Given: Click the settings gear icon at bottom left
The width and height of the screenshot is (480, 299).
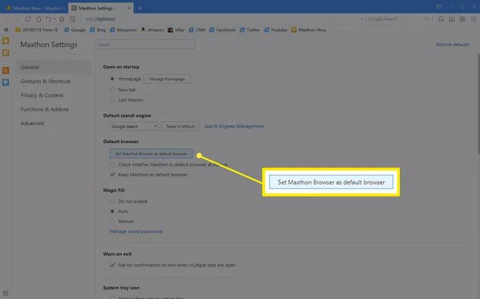Looking at the screenshot, I should [6, 293].
